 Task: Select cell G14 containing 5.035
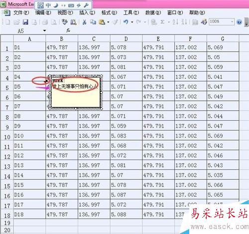coord(223,175)
